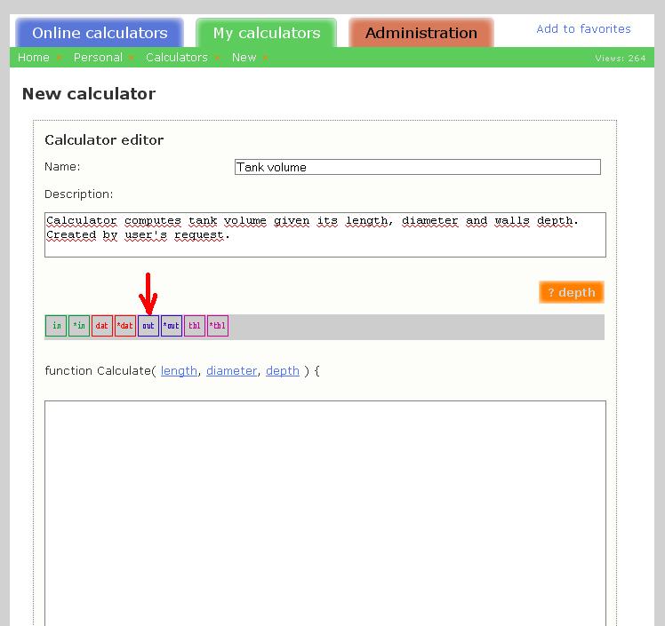Click the orange '? depth' button
Viewport: 665px width, 626px height.
[x=572, y=292]
